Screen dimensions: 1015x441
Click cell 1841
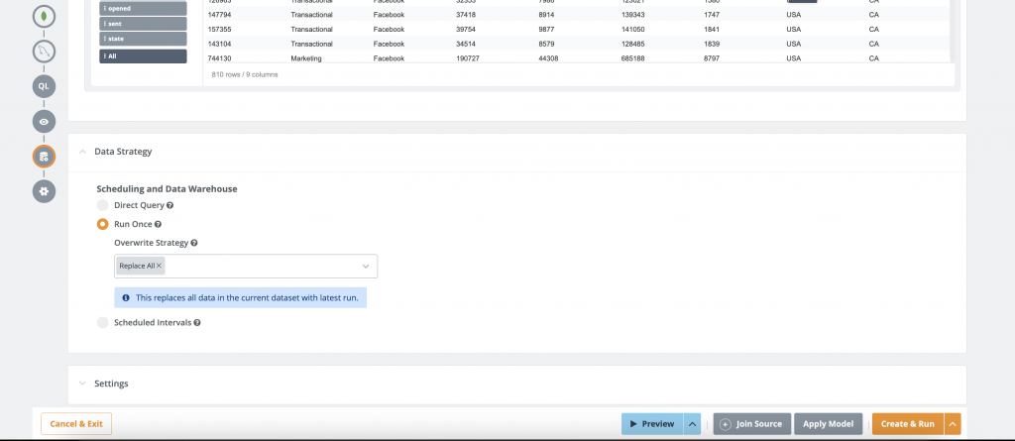712,29
